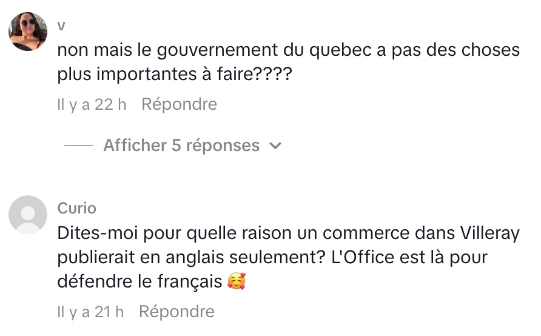
Task: Click "Dites-moi" starting Curio's comment
Action: 94,233
